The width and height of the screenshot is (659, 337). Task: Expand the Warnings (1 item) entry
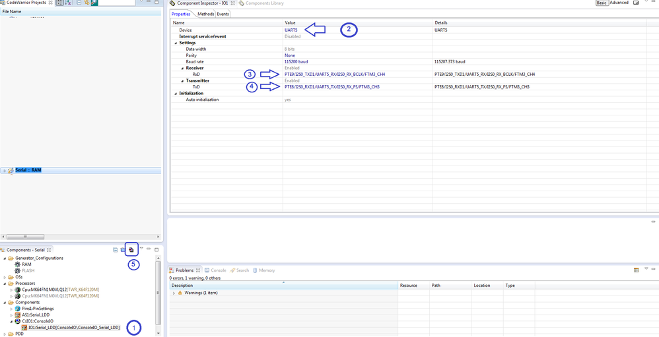(x=174, y=293)
